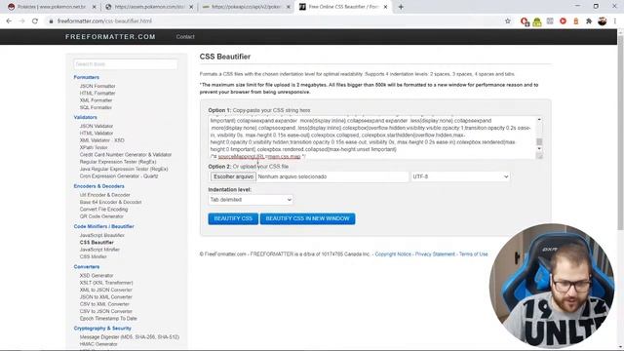Click the BEAUTIFY CSS button

(233, 218)
